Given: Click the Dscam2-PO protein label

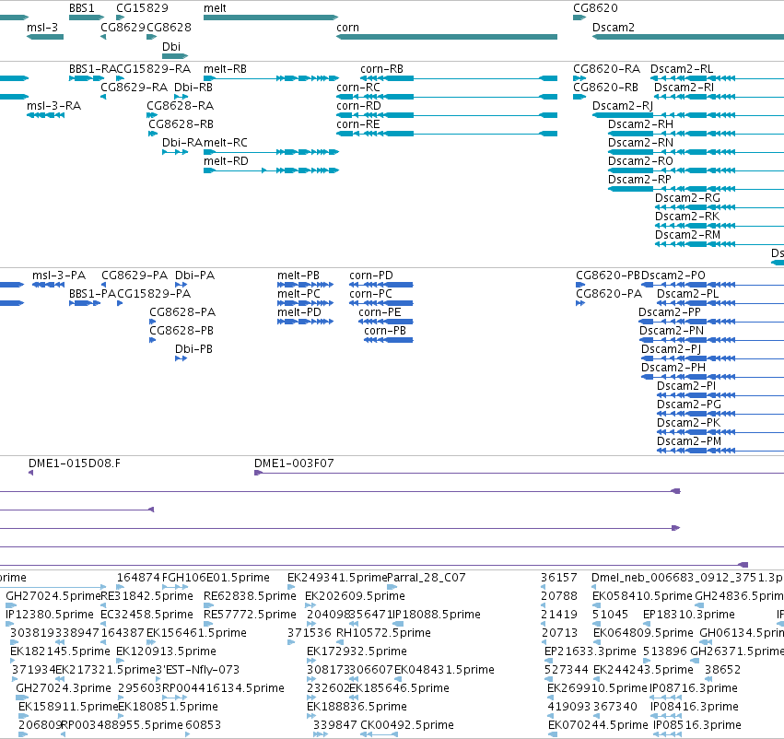Looking at the screenshot, I should (x=673, y=276).
